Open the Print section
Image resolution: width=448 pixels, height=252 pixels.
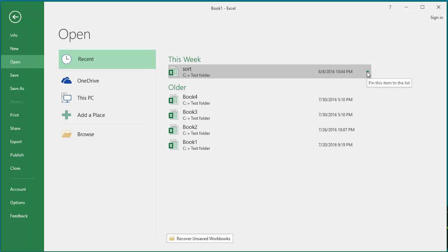pos(14,115)
